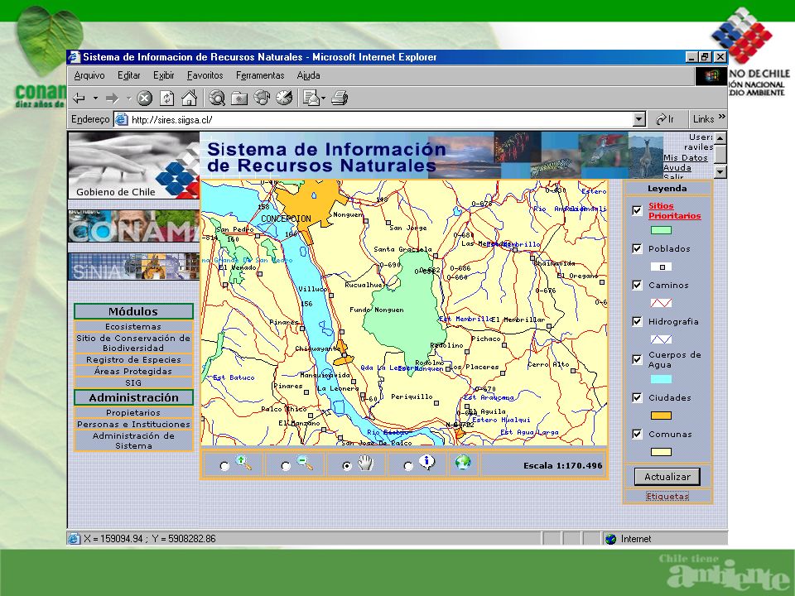Open the Search toolbar icon

[x=217, y=98]
